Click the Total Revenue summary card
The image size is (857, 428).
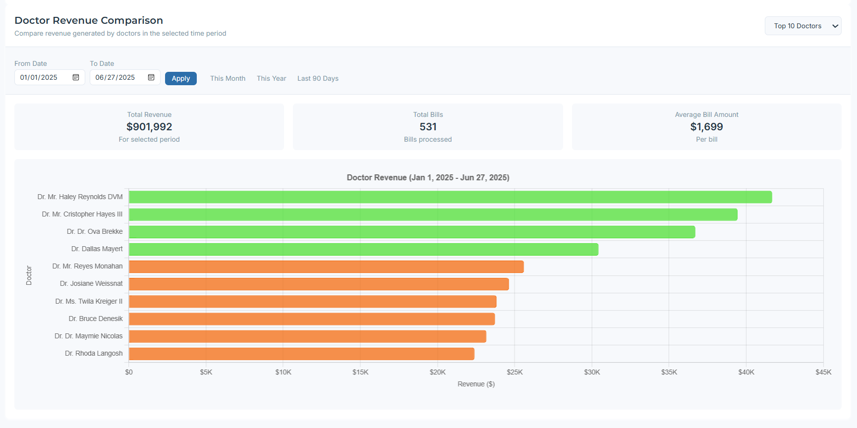point(149,127)
